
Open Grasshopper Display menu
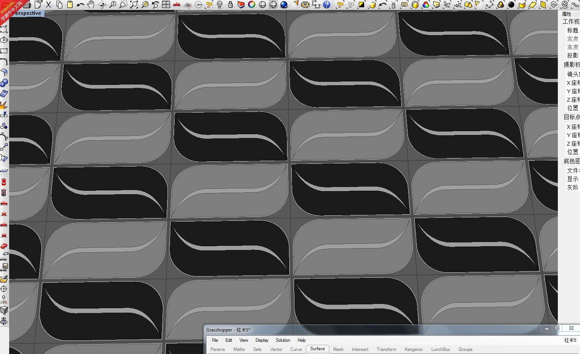pyautogui.click(x=262, y=340)
